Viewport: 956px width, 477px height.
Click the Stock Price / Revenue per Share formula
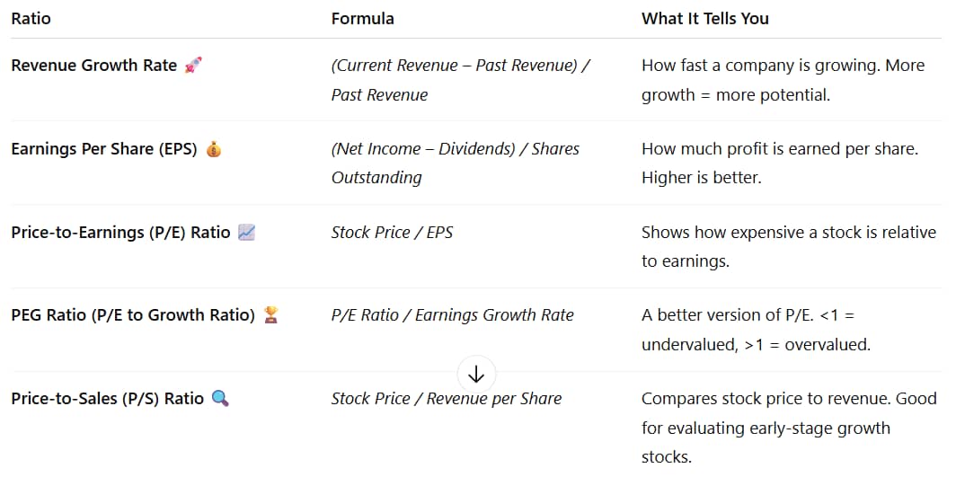pyautogui.click(x=447, y=399)
